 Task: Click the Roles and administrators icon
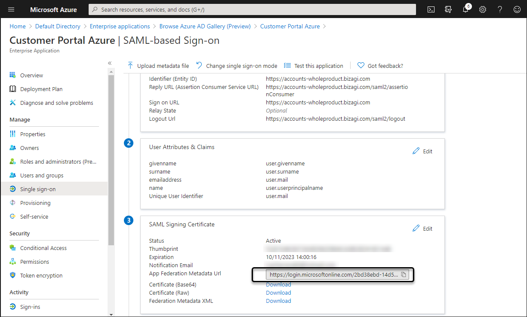pos(12,162)
